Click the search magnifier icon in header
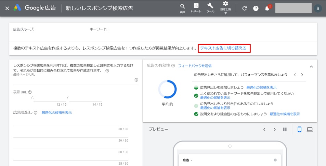 [x=182, y=6]
